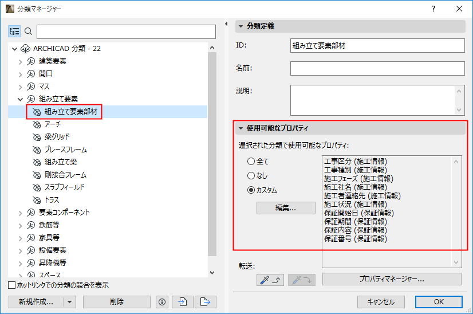Collapse the 使用可能なプロパティ panel section

[241, 128]
